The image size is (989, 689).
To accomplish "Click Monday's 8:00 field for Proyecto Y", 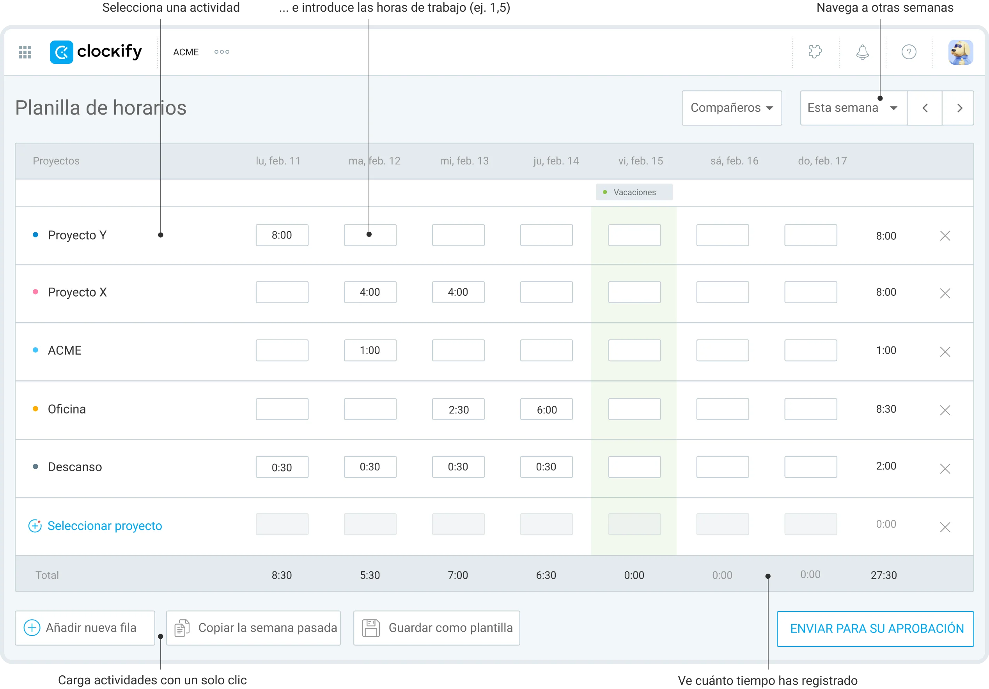I will coord(282,235).
